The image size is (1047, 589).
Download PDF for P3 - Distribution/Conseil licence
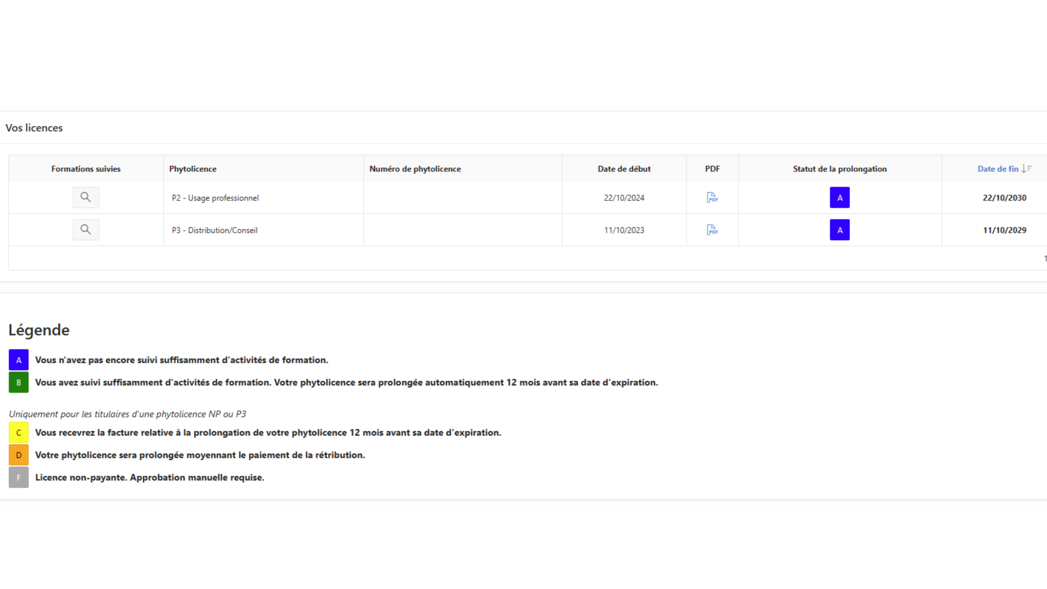click(x=712, y=230)
